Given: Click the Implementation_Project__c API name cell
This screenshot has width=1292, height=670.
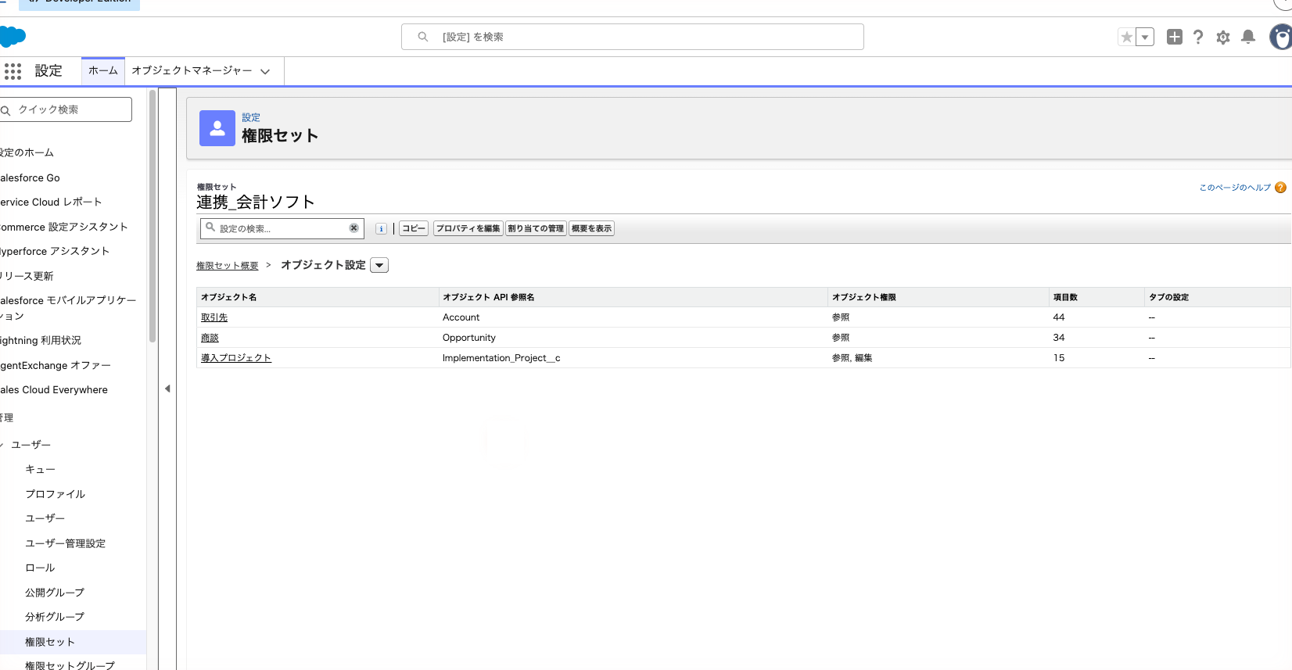Looking at the screenshot, I should click(x=501, y=358).
